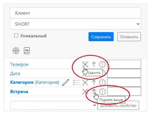Screen dimensions: 156x120
Task: Open the Дата property link
Action: 15,74
